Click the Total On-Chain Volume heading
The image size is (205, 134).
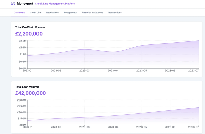30,27
